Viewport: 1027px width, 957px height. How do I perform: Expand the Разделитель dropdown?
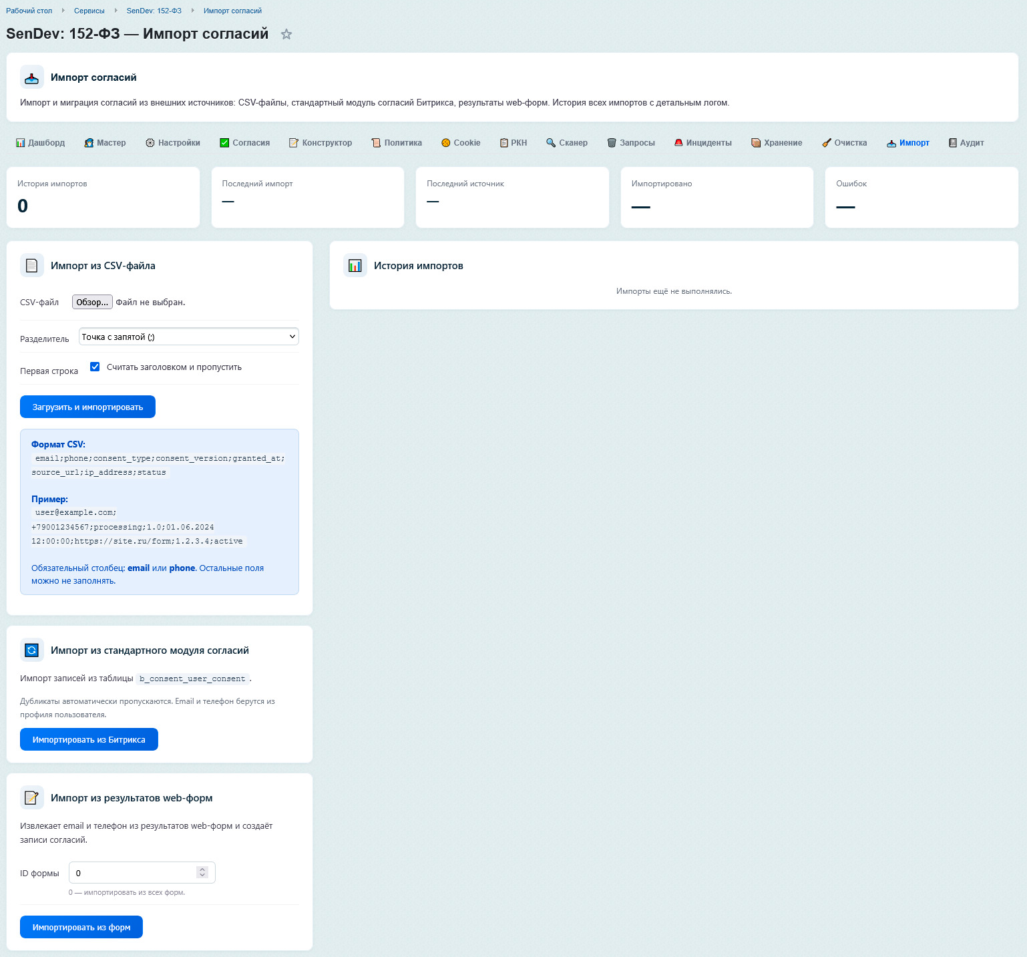[188, 337]
